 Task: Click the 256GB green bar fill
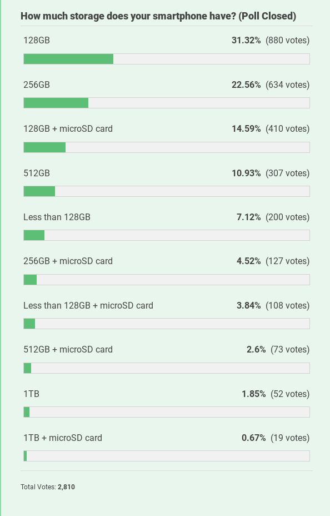pos(56,103)
